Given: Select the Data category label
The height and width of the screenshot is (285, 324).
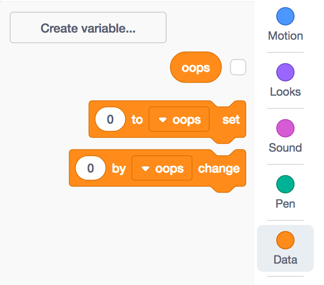Looking at the screenshot, I should [285, 260].
